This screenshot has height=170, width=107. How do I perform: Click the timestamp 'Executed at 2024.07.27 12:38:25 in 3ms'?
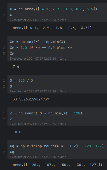38,124
